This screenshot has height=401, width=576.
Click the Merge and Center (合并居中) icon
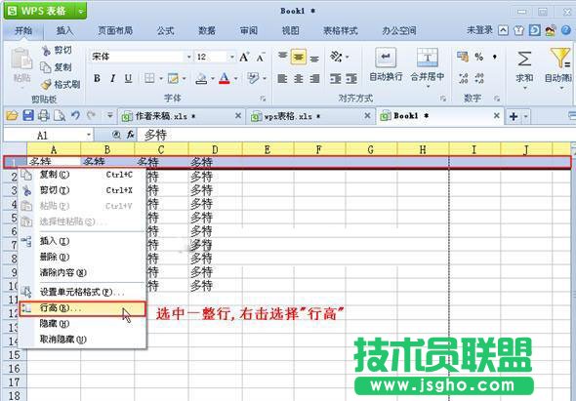point(428,58)
